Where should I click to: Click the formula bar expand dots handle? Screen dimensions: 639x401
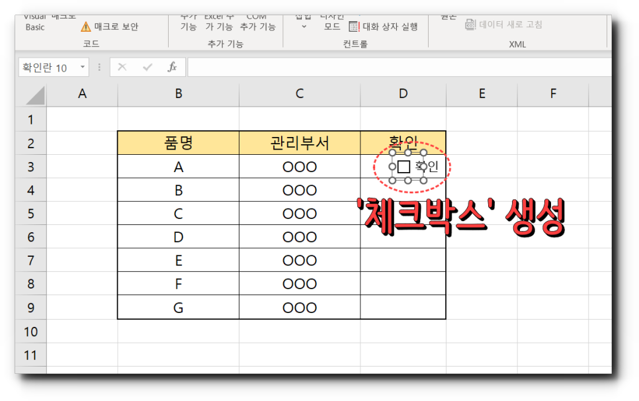pyautogui.click(x=99, y=67)
